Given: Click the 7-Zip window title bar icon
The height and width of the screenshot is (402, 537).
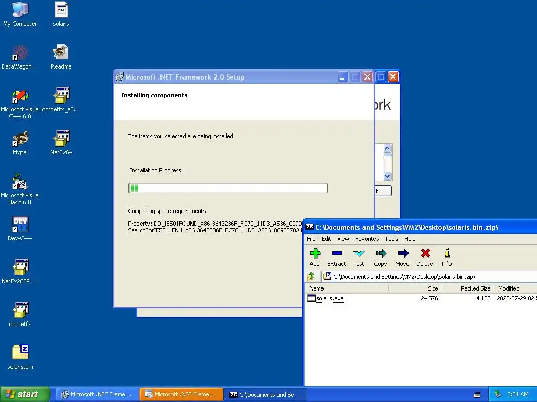Looking at the screenshot, I should [309, 227].
